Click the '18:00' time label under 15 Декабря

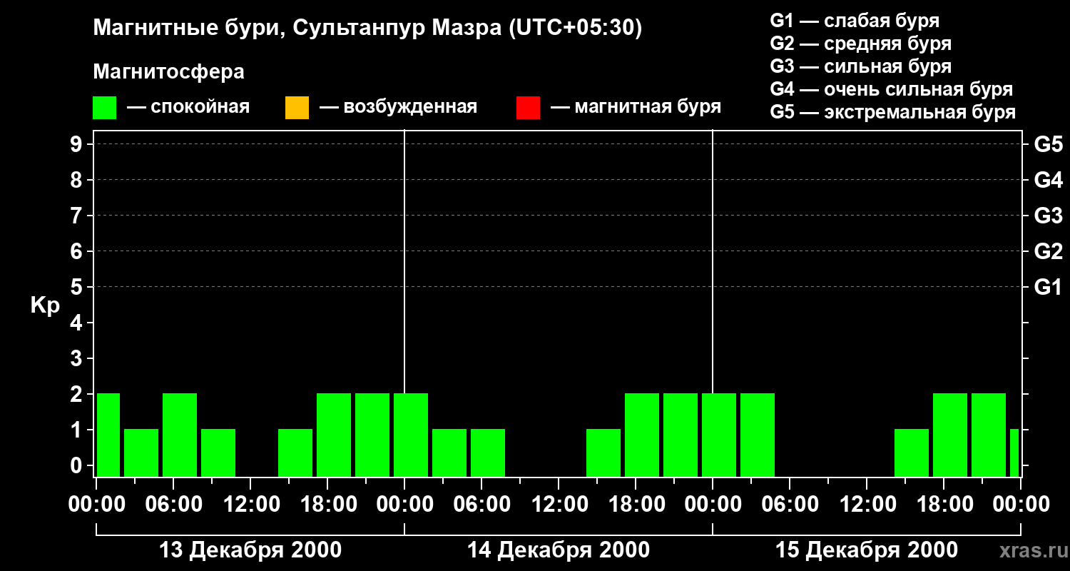coord(944,505)
